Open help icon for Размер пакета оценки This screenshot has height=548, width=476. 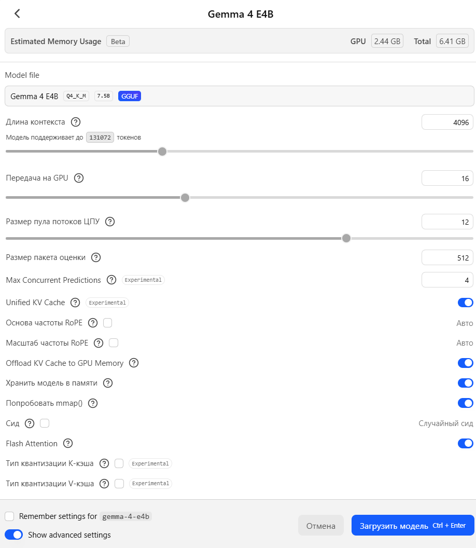[x=95, y=257]
